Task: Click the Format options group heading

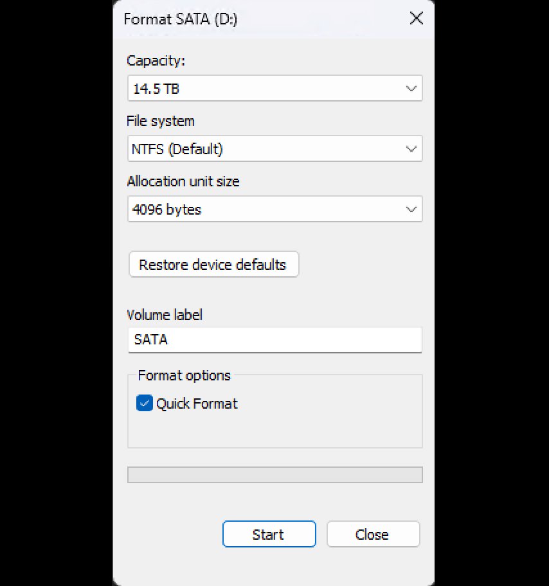Action: (x=184, y=375)
